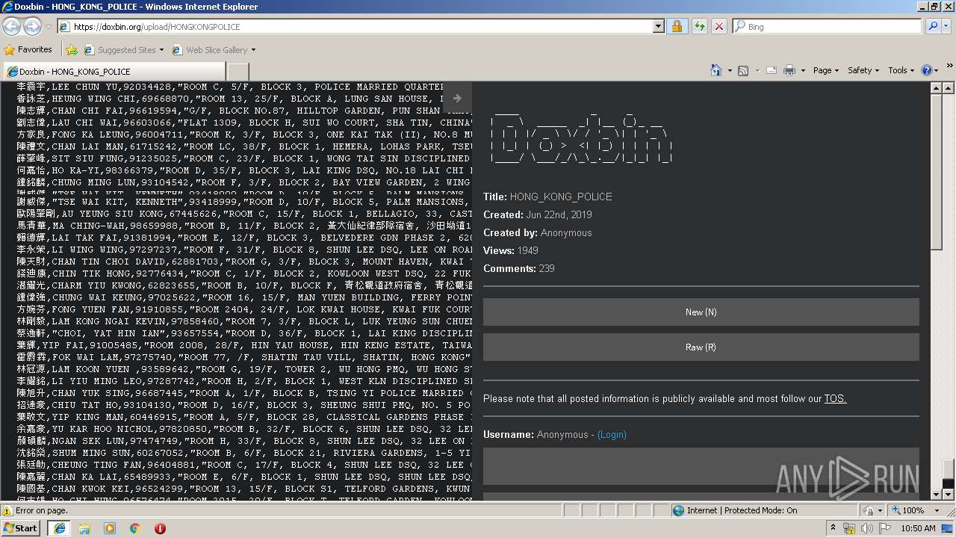The height and width of the screenshot is (538, 956).
Task: Toggle the sidebar with the gray arrow button
Action: coord(457,98)
